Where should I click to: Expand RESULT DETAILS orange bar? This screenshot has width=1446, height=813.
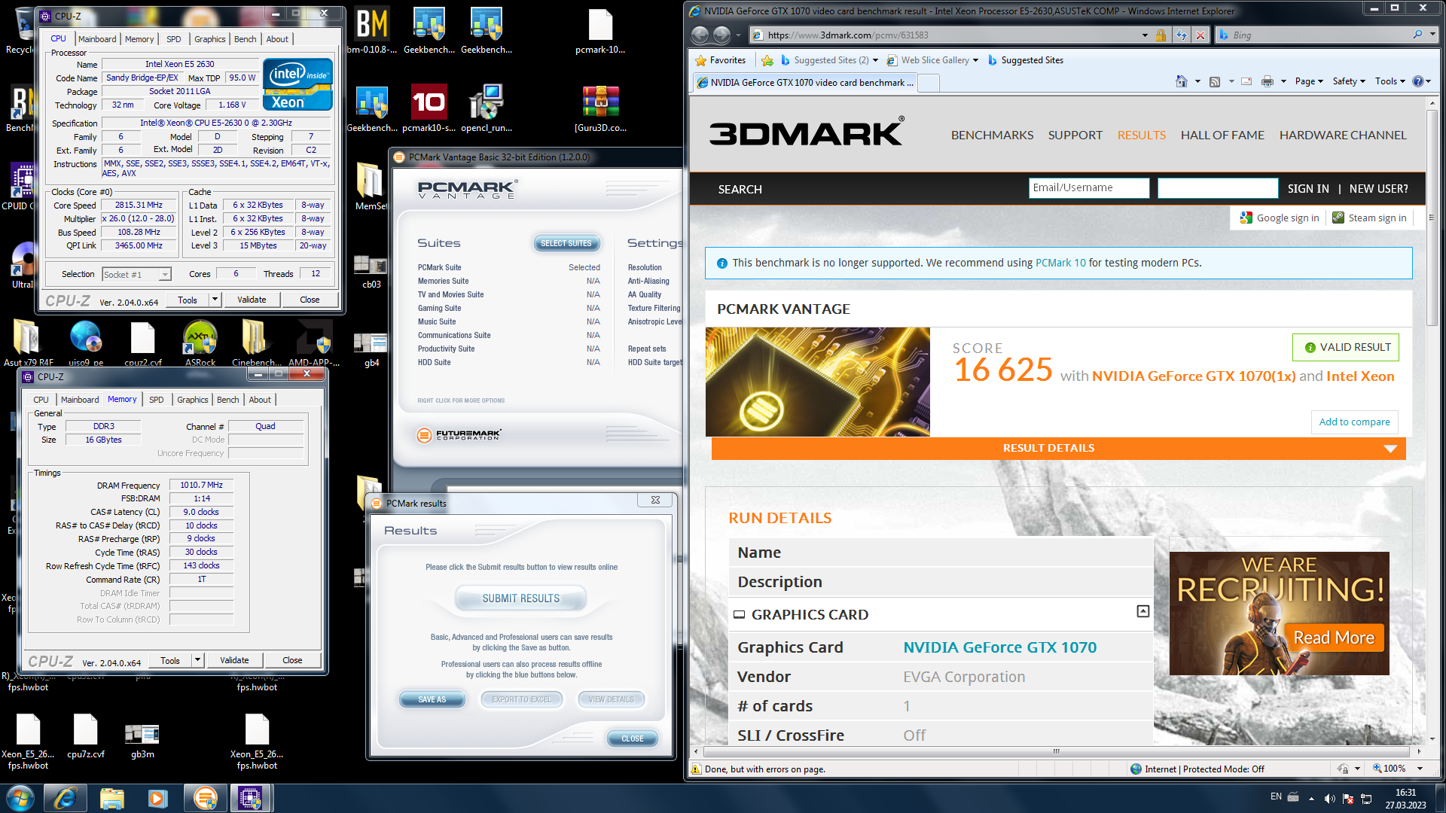coord(1058,448)
